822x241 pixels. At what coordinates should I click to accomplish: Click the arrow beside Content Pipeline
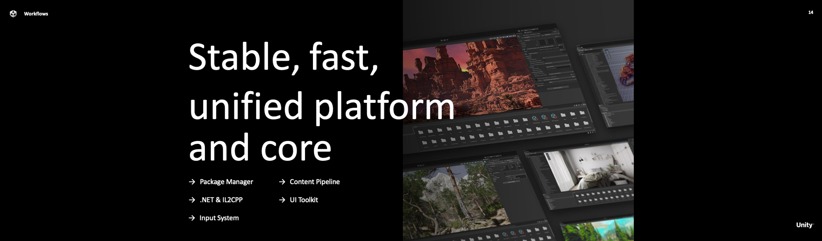click(282, 182)
